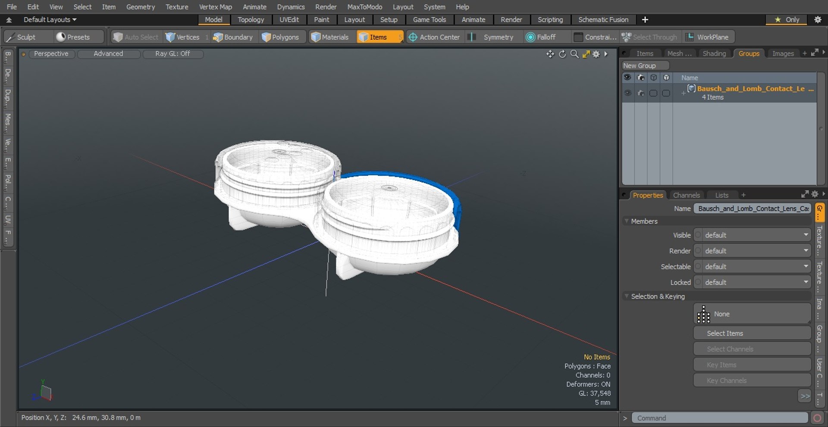Open the Vertex Map menu
The width and height of the screenshot is (828, 427).
215,7
